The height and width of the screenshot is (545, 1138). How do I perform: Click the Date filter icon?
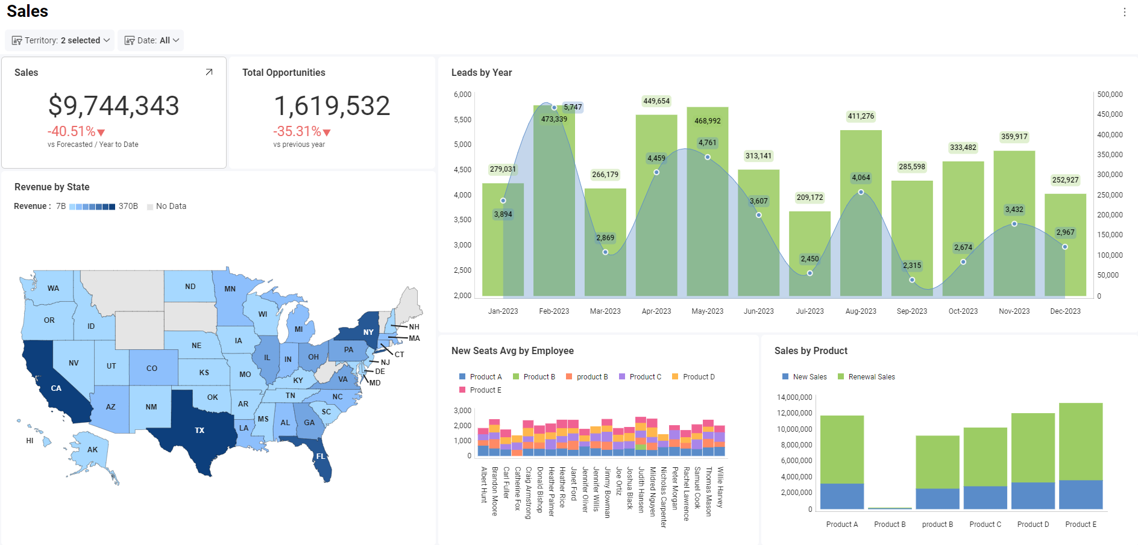point(129,40)
